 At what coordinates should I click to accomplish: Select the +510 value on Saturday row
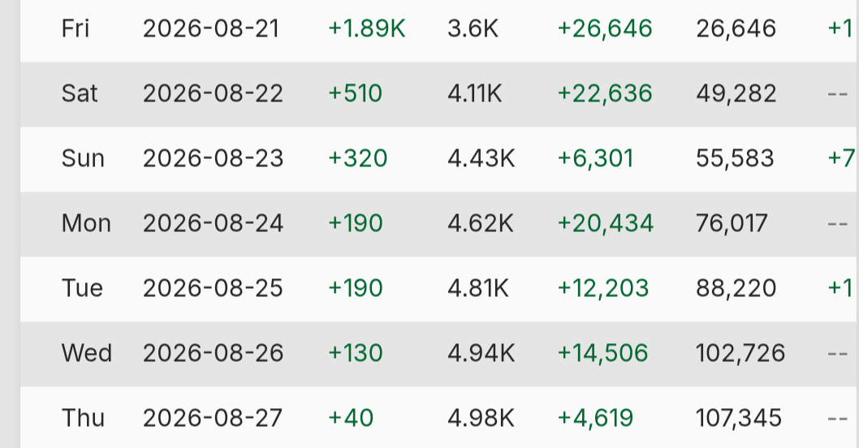click(x=355, y=93)
